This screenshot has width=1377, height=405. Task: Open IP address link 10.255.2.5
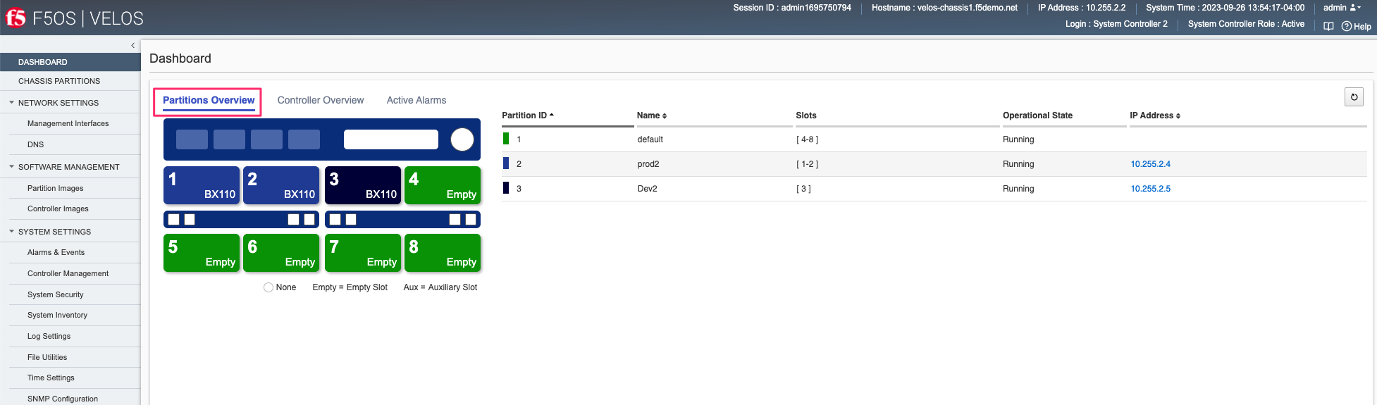tap(1150, 189)
